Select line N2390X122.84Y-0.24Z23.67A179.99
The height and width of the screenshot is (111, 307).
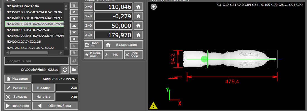(34, 36)
